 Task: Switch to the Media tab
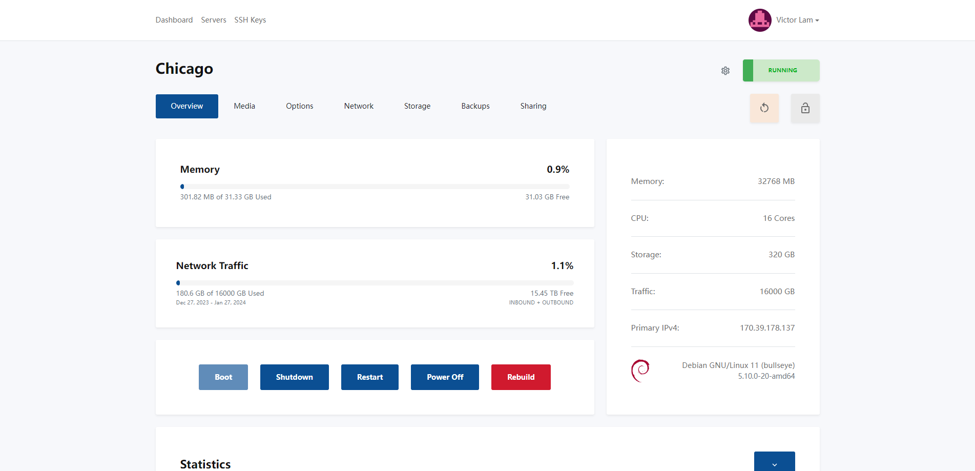[x=244, y=106]
